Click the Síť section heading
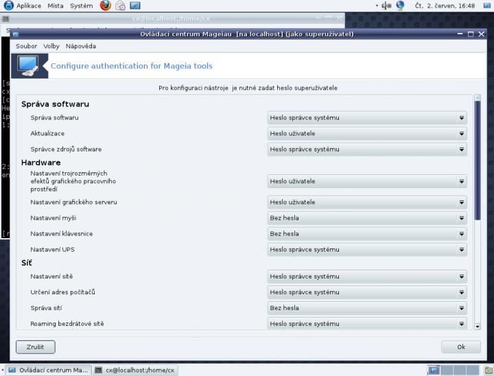 (27, 263)
